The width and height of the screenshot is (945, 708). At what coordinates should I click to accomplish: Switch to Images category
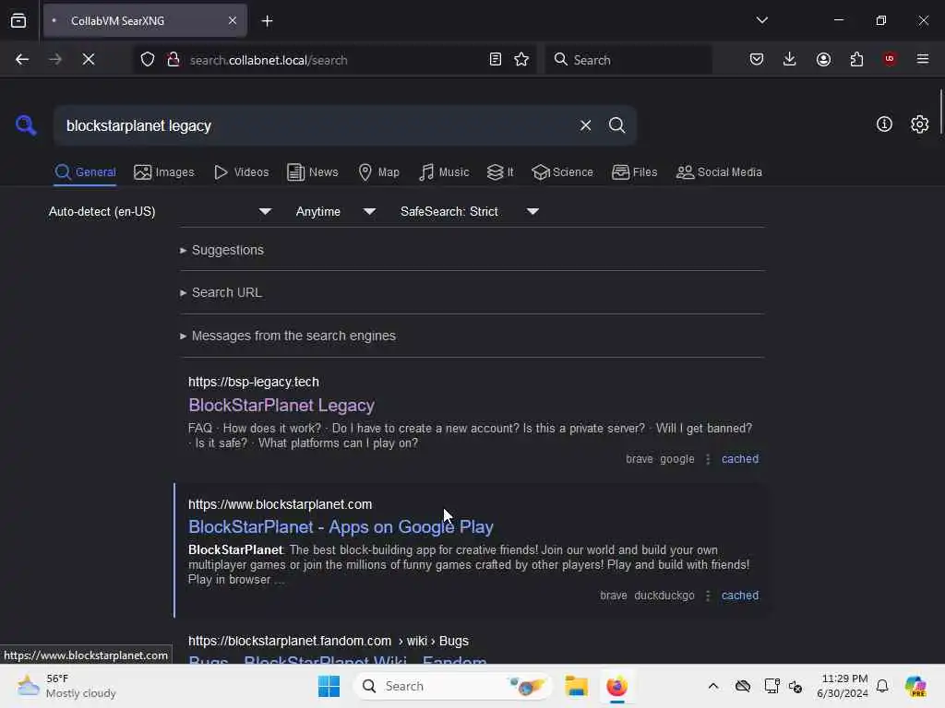pos(164,172)
